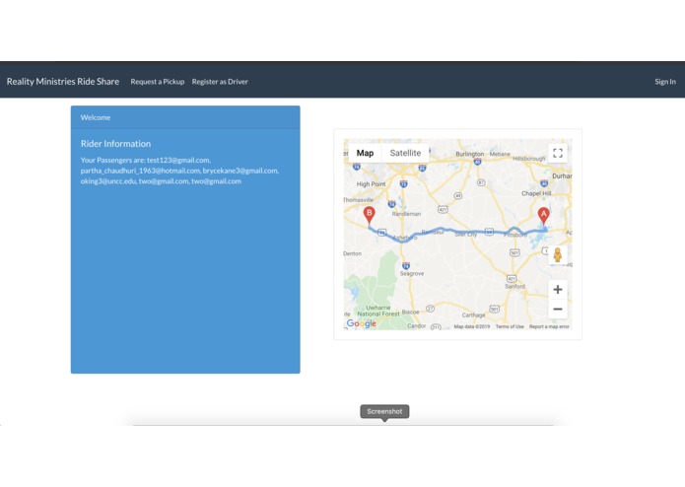Zoom in on the map
Image resolution: width=685 pixels, height=487 pixels.
tap(558, 290)
